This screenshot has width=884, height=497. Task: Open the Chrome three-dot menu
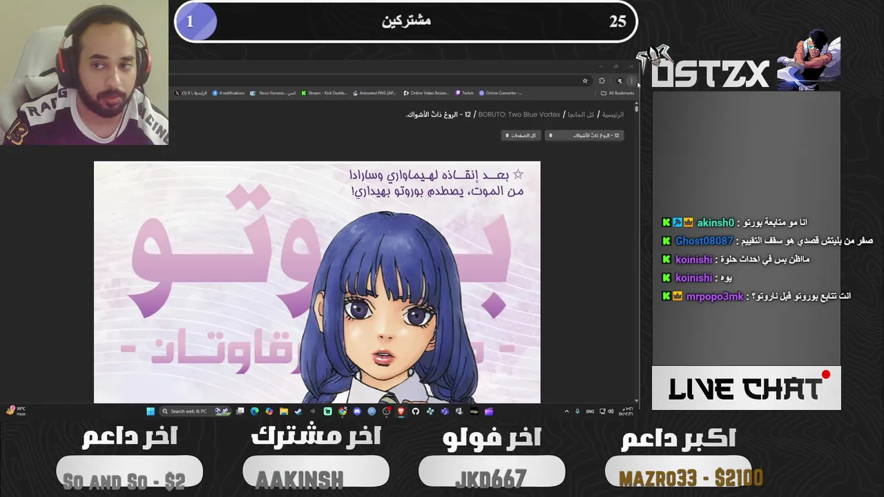pyautogui.click(x=631, y=81)
